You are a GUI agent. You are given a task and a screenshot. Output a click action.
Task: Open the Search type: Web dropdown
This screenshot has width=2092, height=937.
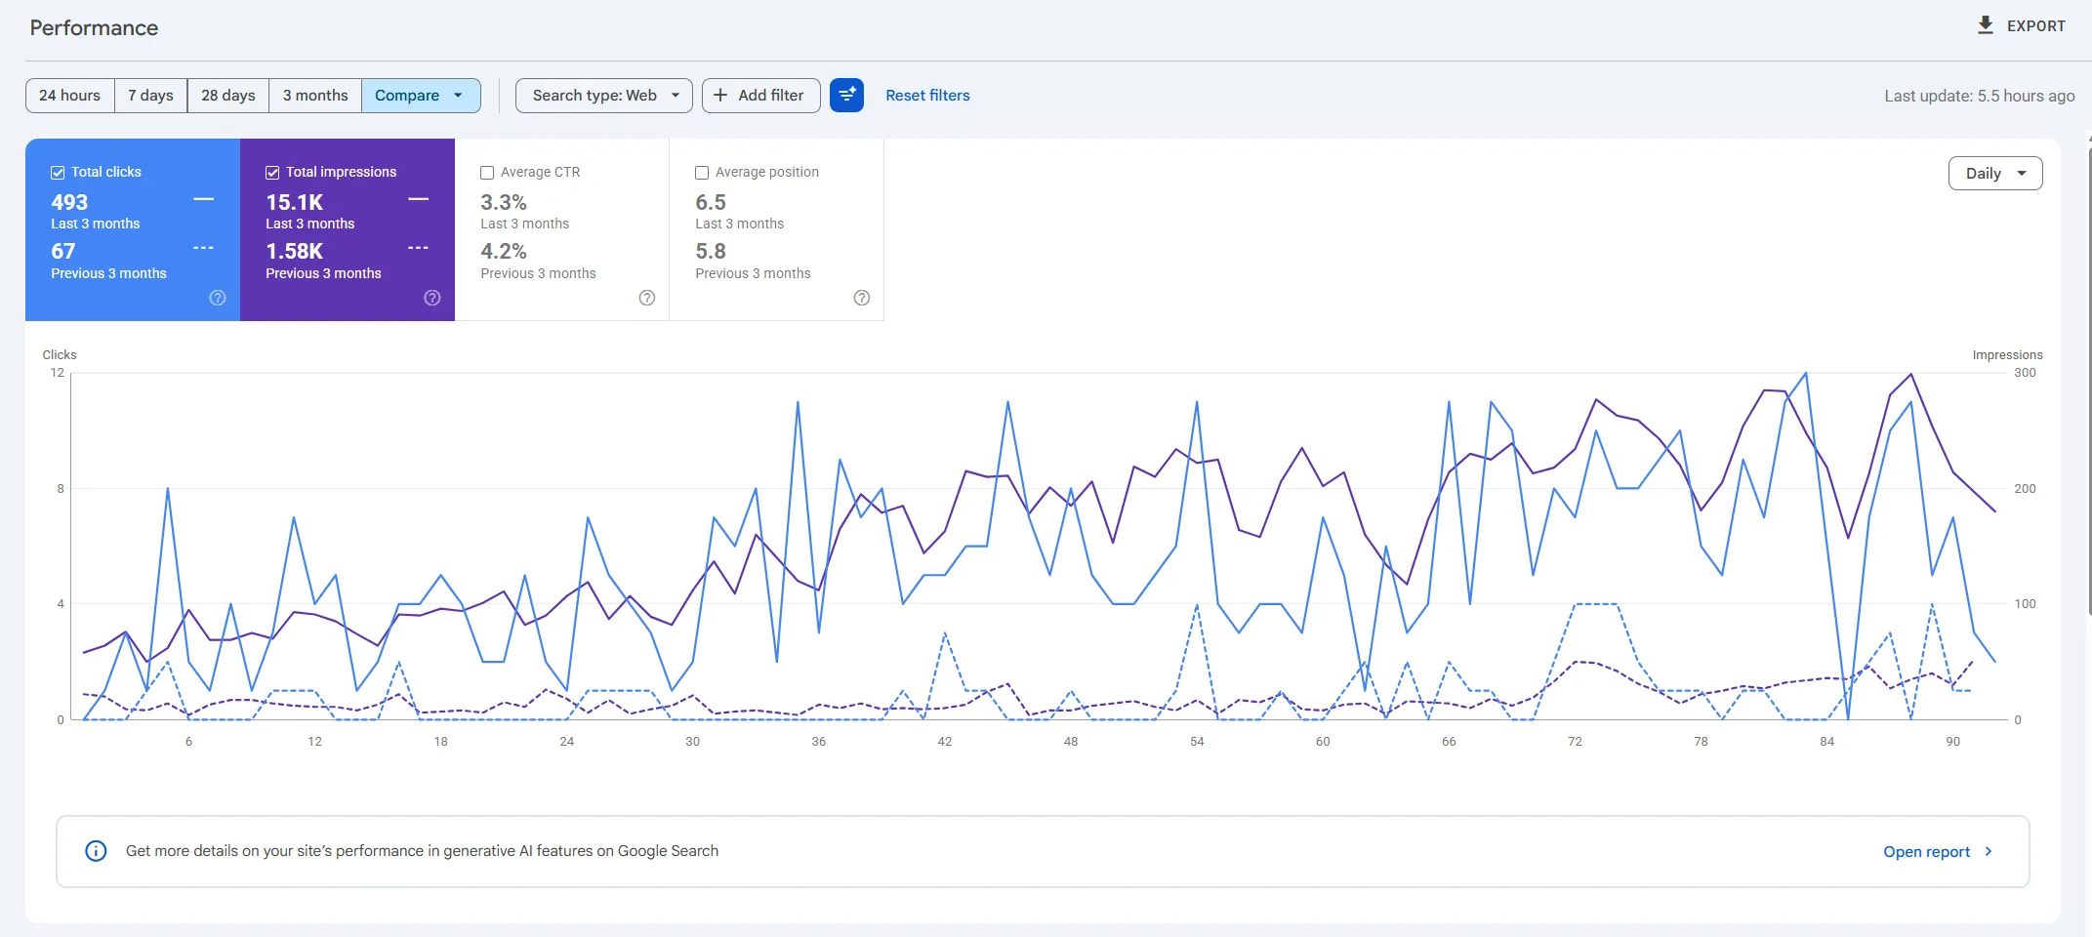coord(603,95)
